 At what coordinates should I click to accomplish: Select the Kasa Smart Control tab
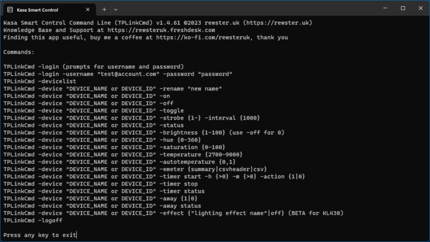(50, 10)
